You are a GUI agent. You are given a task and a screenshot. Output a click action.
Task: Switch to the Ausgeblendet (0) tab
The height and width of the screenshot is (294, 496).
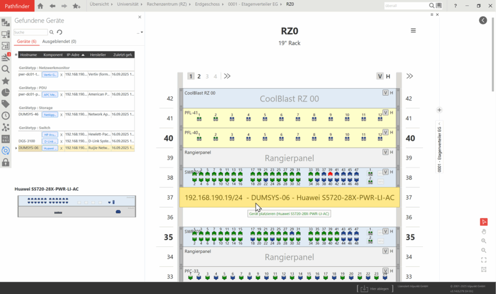pyautogui.click(x=59, y=42)
